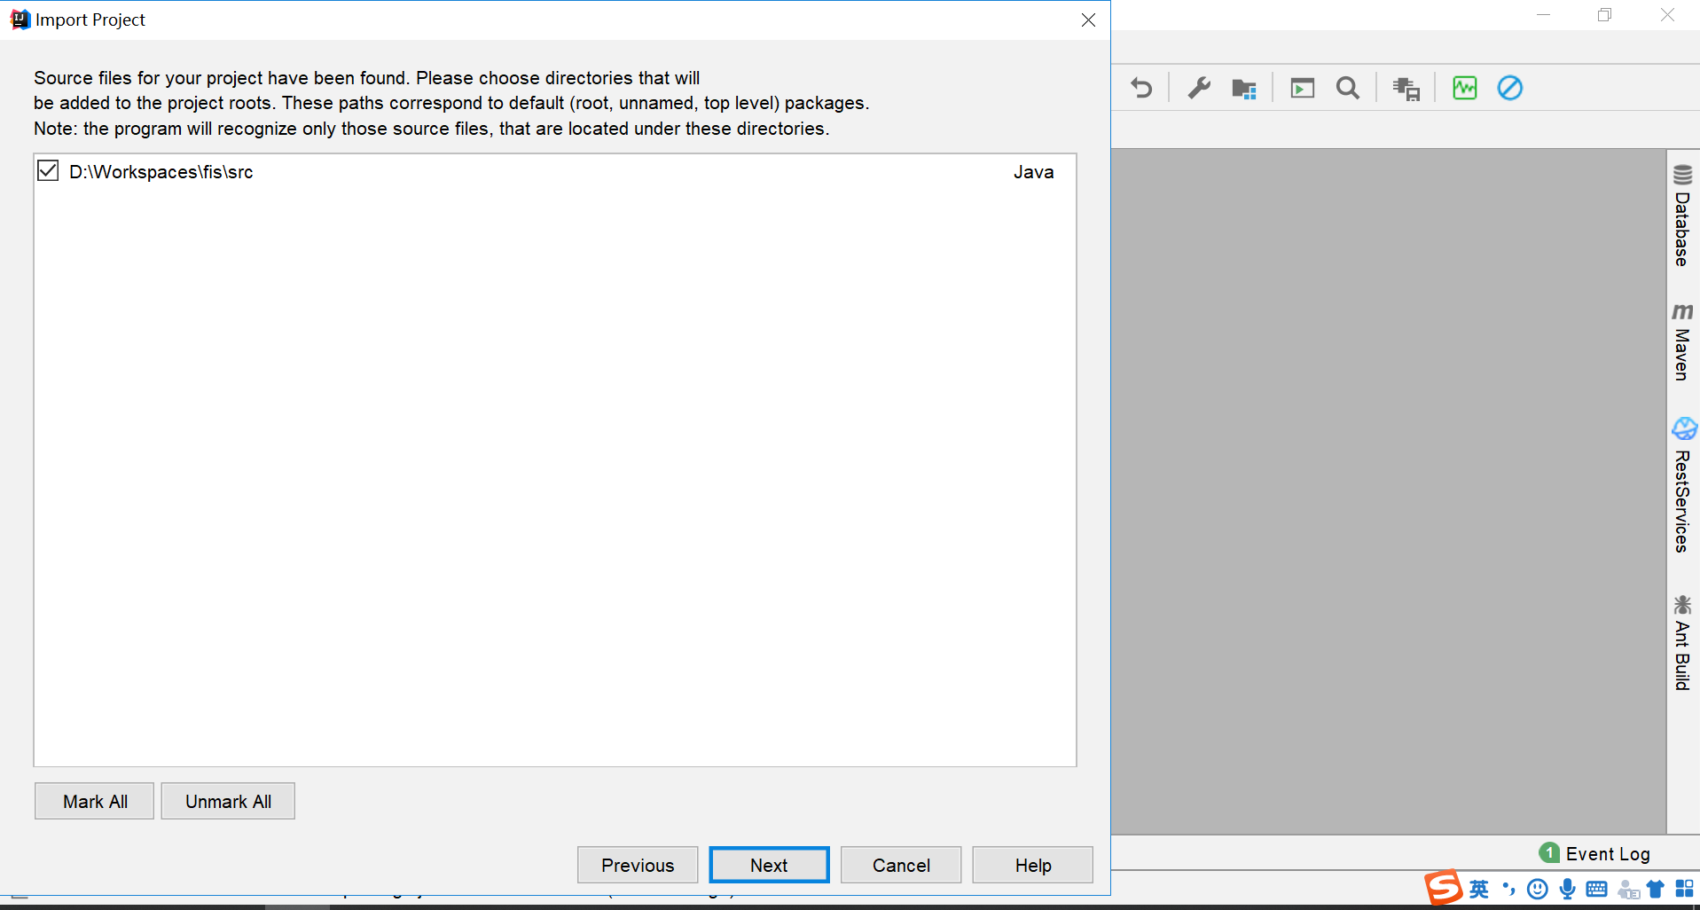Open the Sogou toolbox grid icon
The image size is (1700, 910).
(1684, 889)
